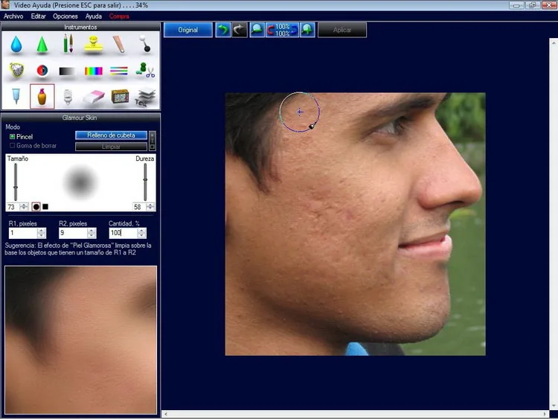Select the blue water drop tool
Viewport: 558px width, 419px height.
pos(16,45)
